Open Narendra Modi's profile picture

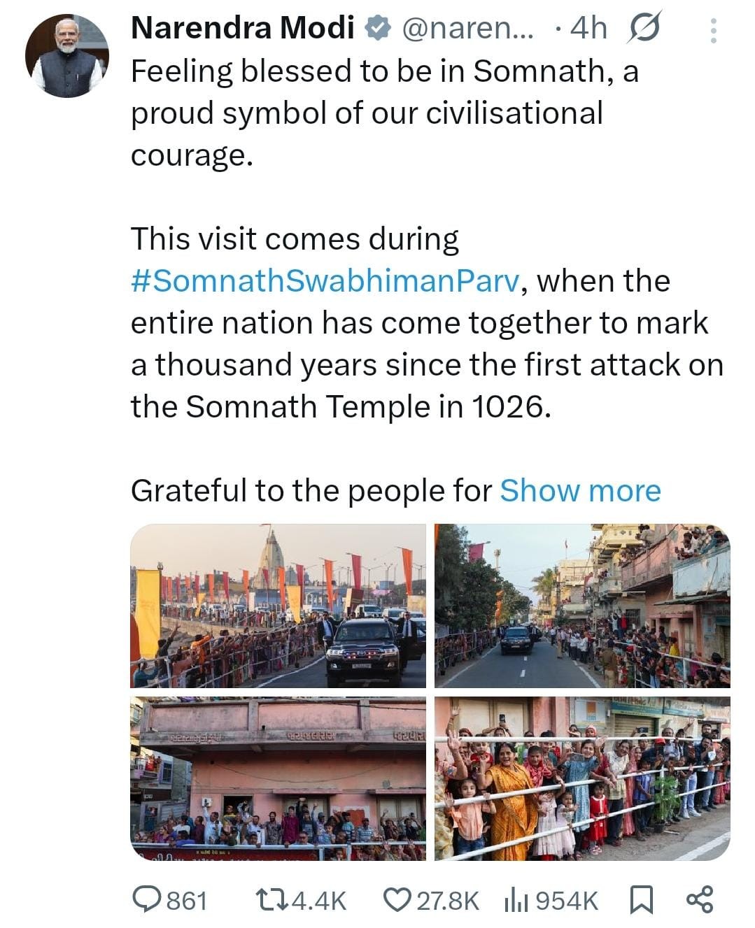click(x=67, y=55)
